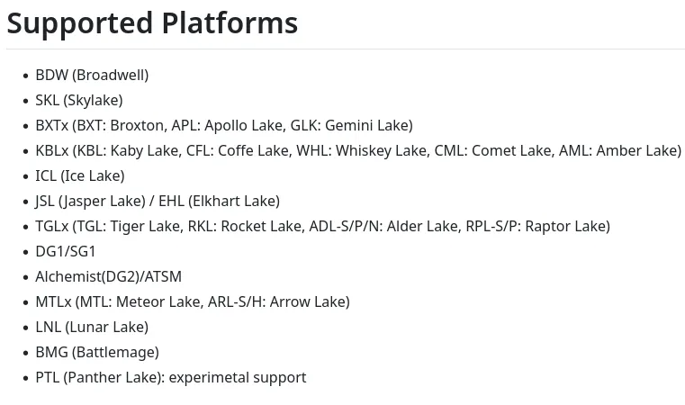
Task: Click the SKL (Skylake) entry
Action: coord(79,101)
